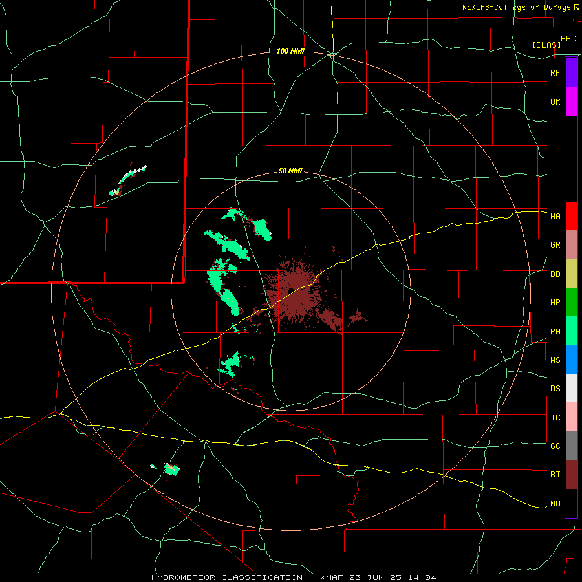The image size is (582, 582).
Task: Click the [CLAS] label
Action: [x=546, y=45]
